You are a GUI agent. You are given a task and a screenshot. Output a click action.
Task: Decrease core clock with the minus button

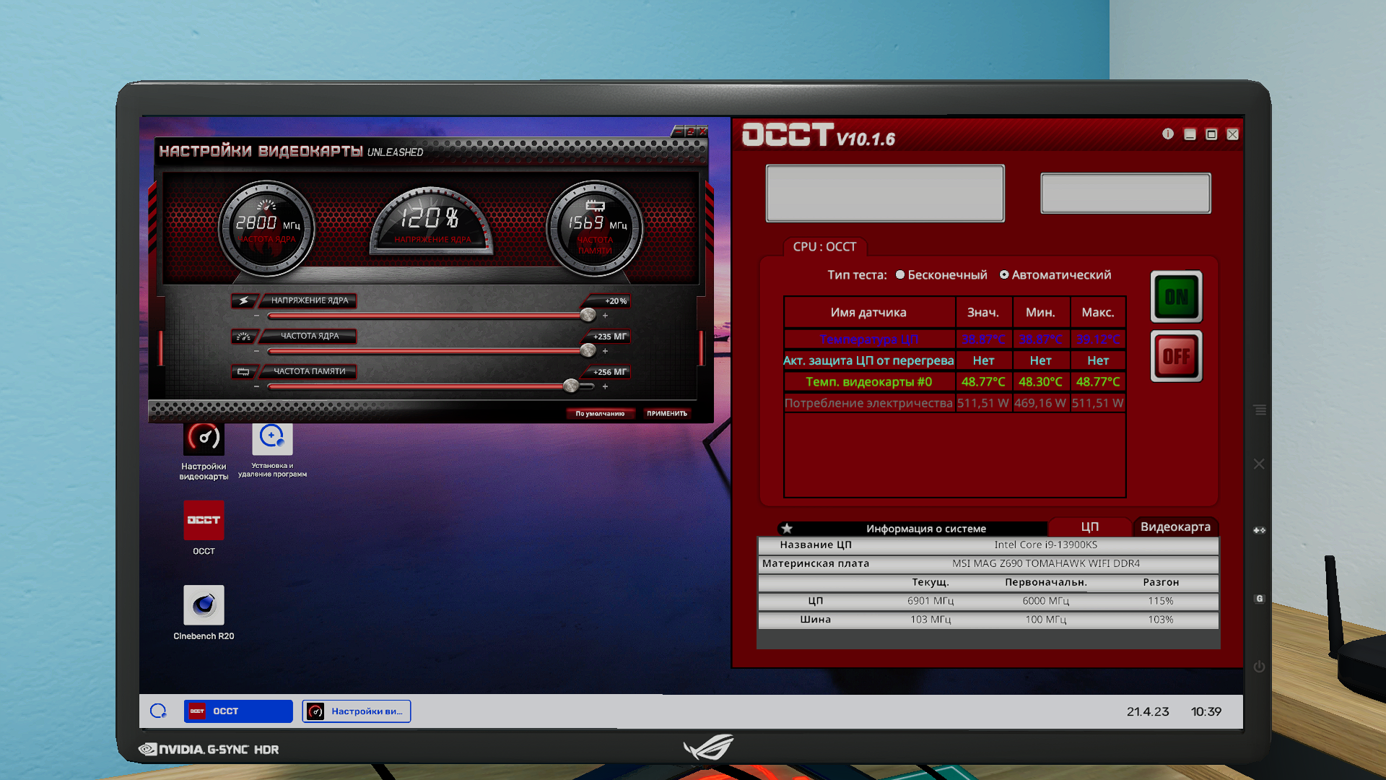pyautogui.click(x=256, y=351)
